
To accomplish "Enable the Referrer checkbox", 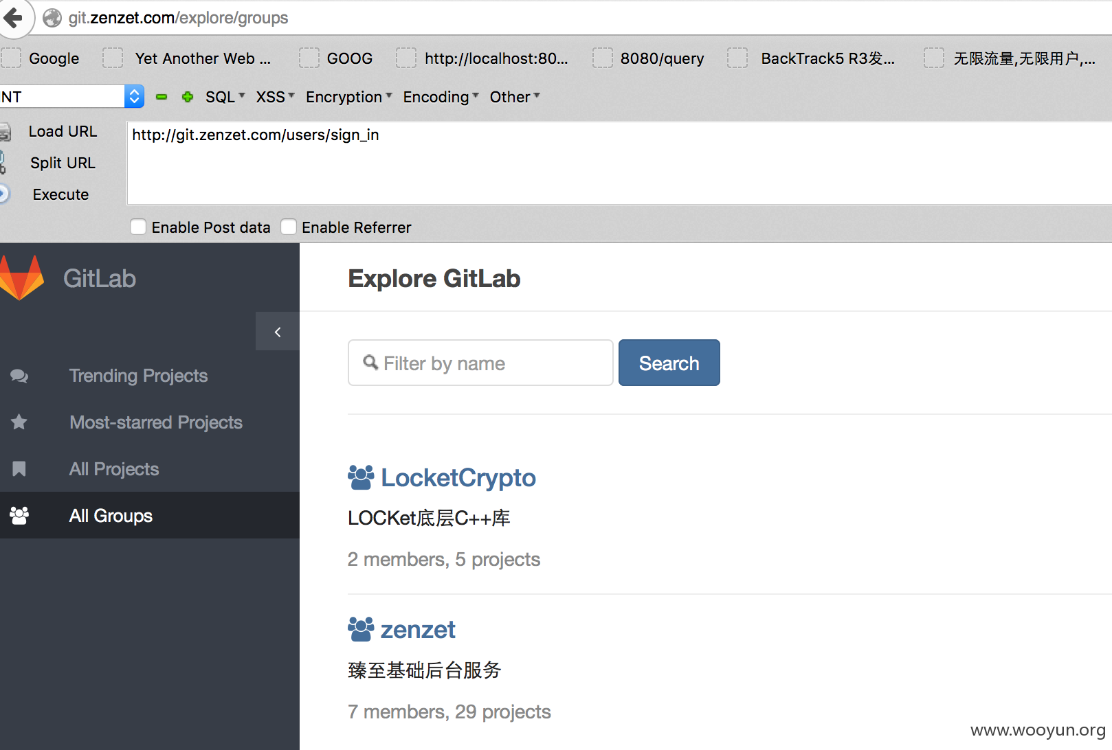I will click(289, 227).
